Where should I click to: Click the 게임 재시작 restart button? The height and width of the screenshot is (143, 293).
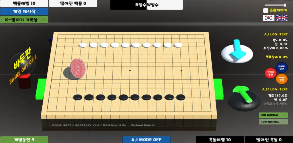click(x=24, y=12)
